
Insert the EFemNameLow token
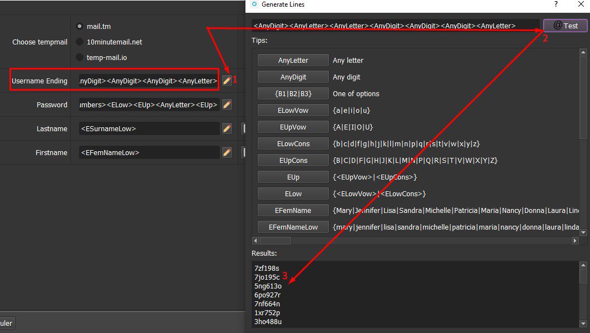[x=293, y=227]
